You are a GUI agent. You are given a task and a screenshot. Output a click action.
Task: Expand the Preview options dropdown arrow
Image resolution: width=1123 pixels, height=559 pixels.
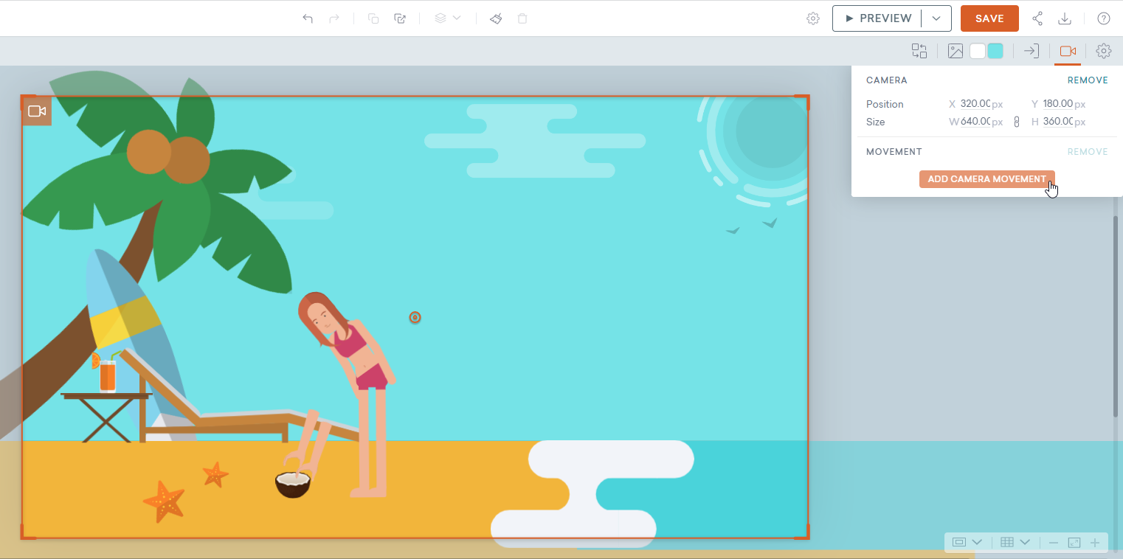click(x=936, y=18)
